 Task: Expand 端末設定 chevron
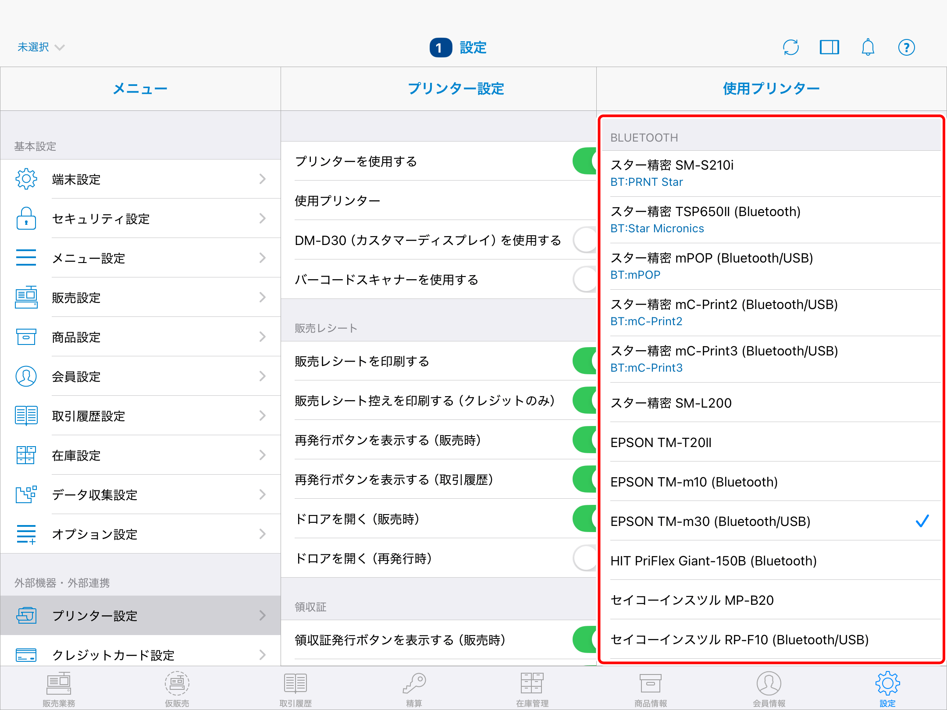(x=263, y=179)
